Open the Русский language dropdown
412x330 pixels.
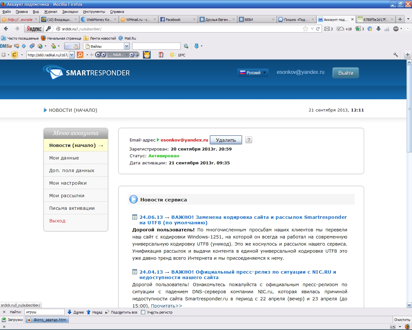(x=253, y=73)
